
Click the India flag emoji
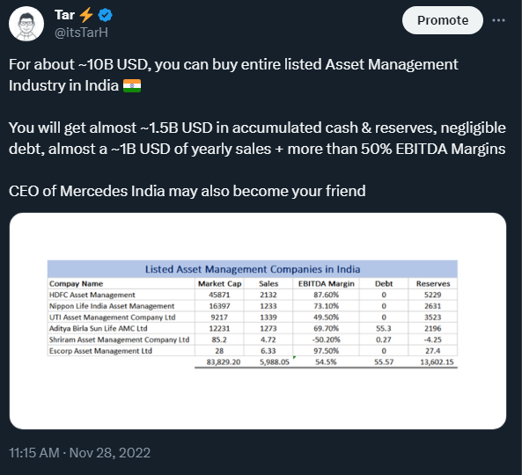tap(132, 85)
